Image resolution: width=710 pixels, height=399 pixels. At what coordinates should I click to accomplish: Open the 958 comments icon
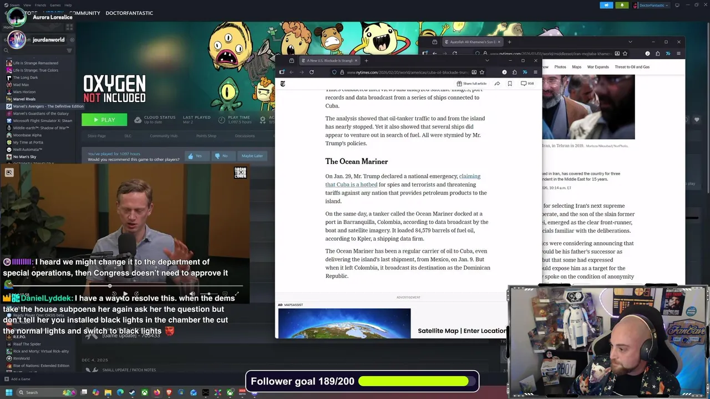527,84
